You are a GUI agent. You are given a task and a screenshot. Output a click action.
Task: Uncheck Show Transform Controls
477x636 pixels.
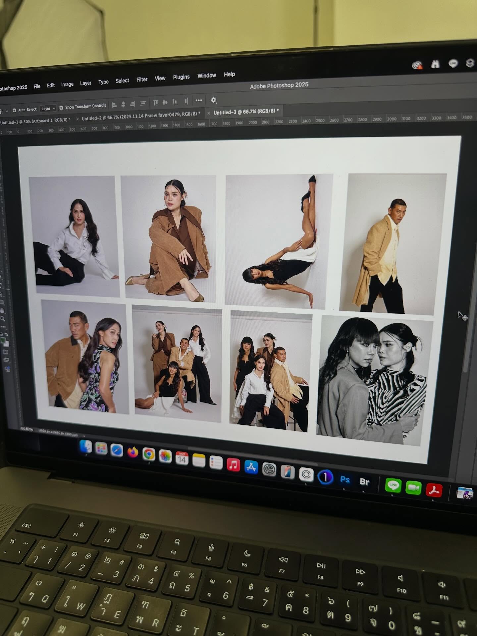pos(61,108)
